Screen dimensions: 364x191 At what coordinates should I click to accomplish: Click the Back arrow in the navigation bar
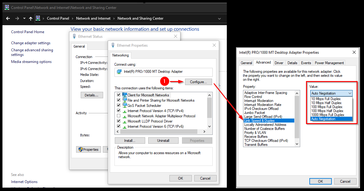(x=8, y=18)
